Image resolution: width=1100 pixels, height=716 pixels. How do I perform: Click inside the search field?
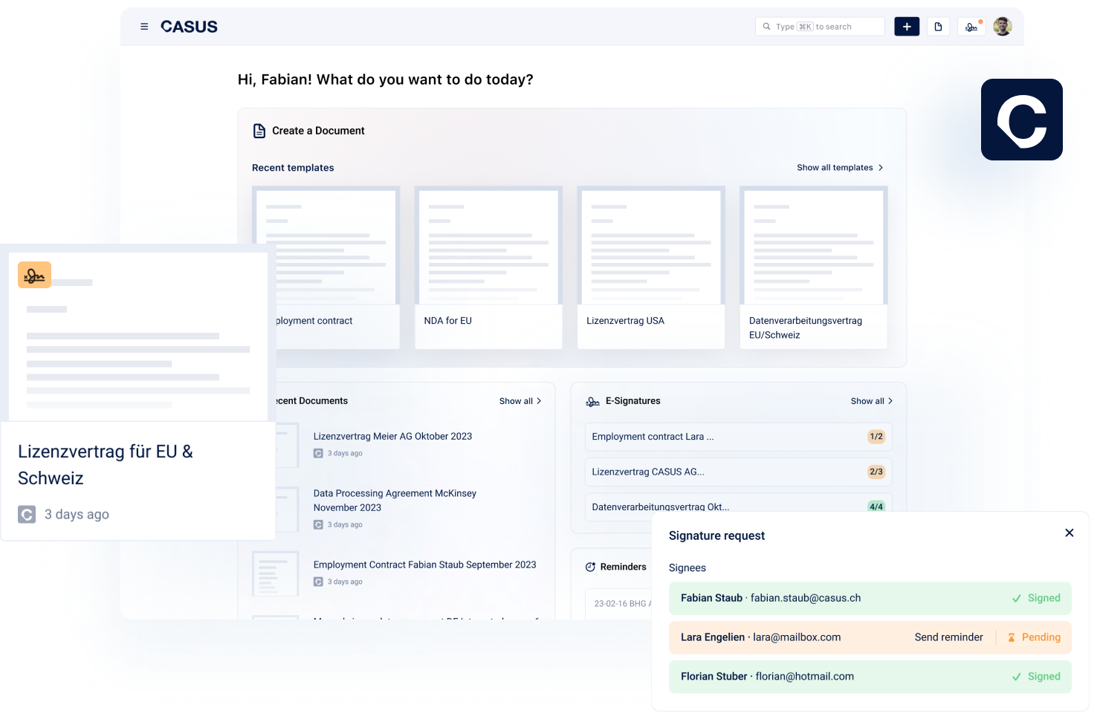point(820,26)
